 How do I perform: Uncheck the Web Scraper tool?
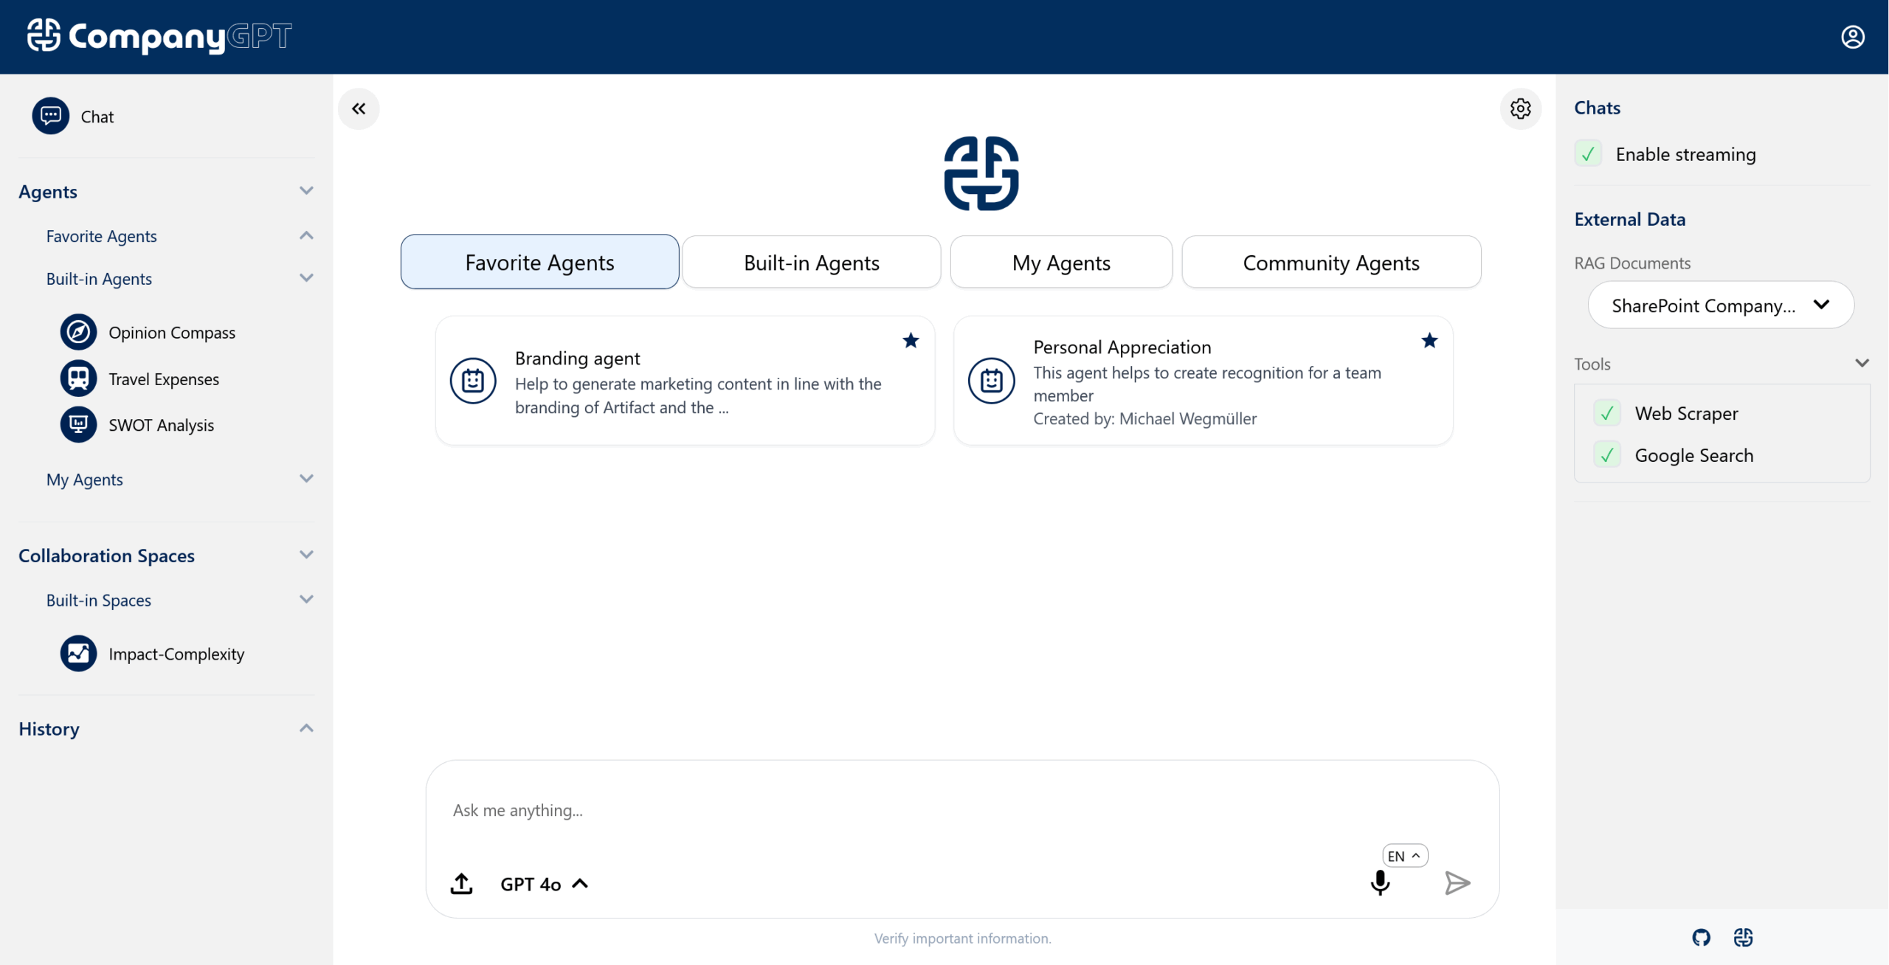tap(1607, 413)
